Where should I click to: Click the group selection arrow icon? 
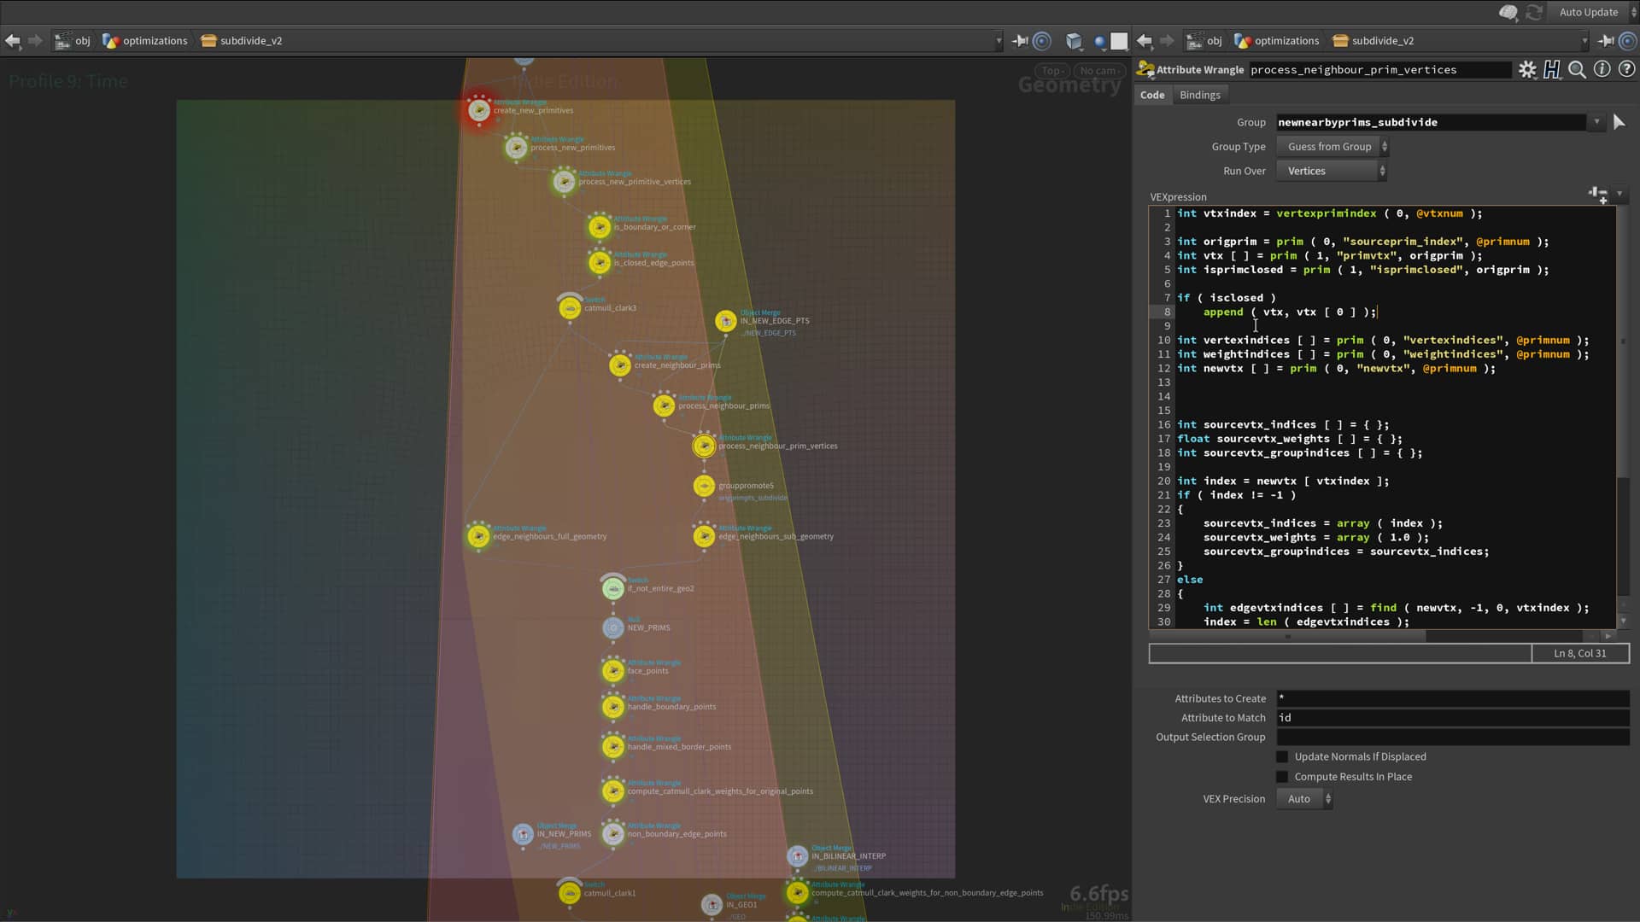1619,122
